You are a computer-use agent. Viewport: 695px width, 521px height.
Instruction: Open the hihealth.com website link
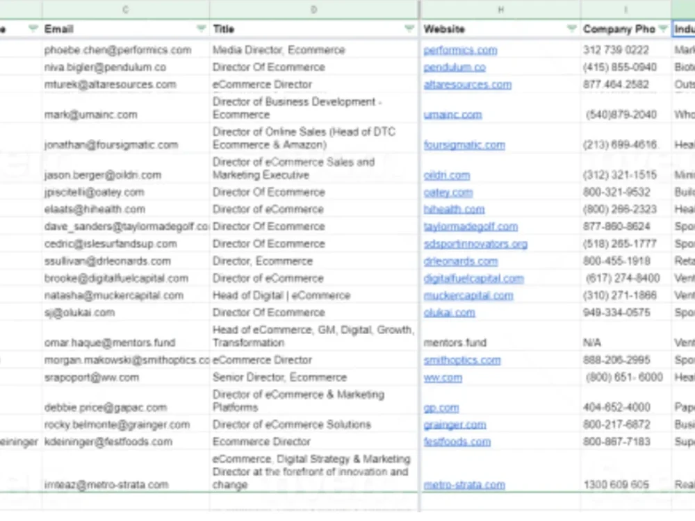454,209
